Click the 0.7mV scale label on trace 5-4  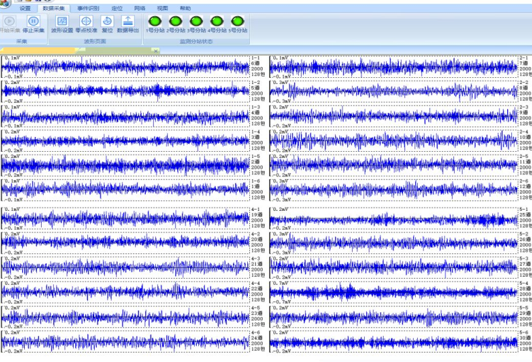tap(280, 283)
